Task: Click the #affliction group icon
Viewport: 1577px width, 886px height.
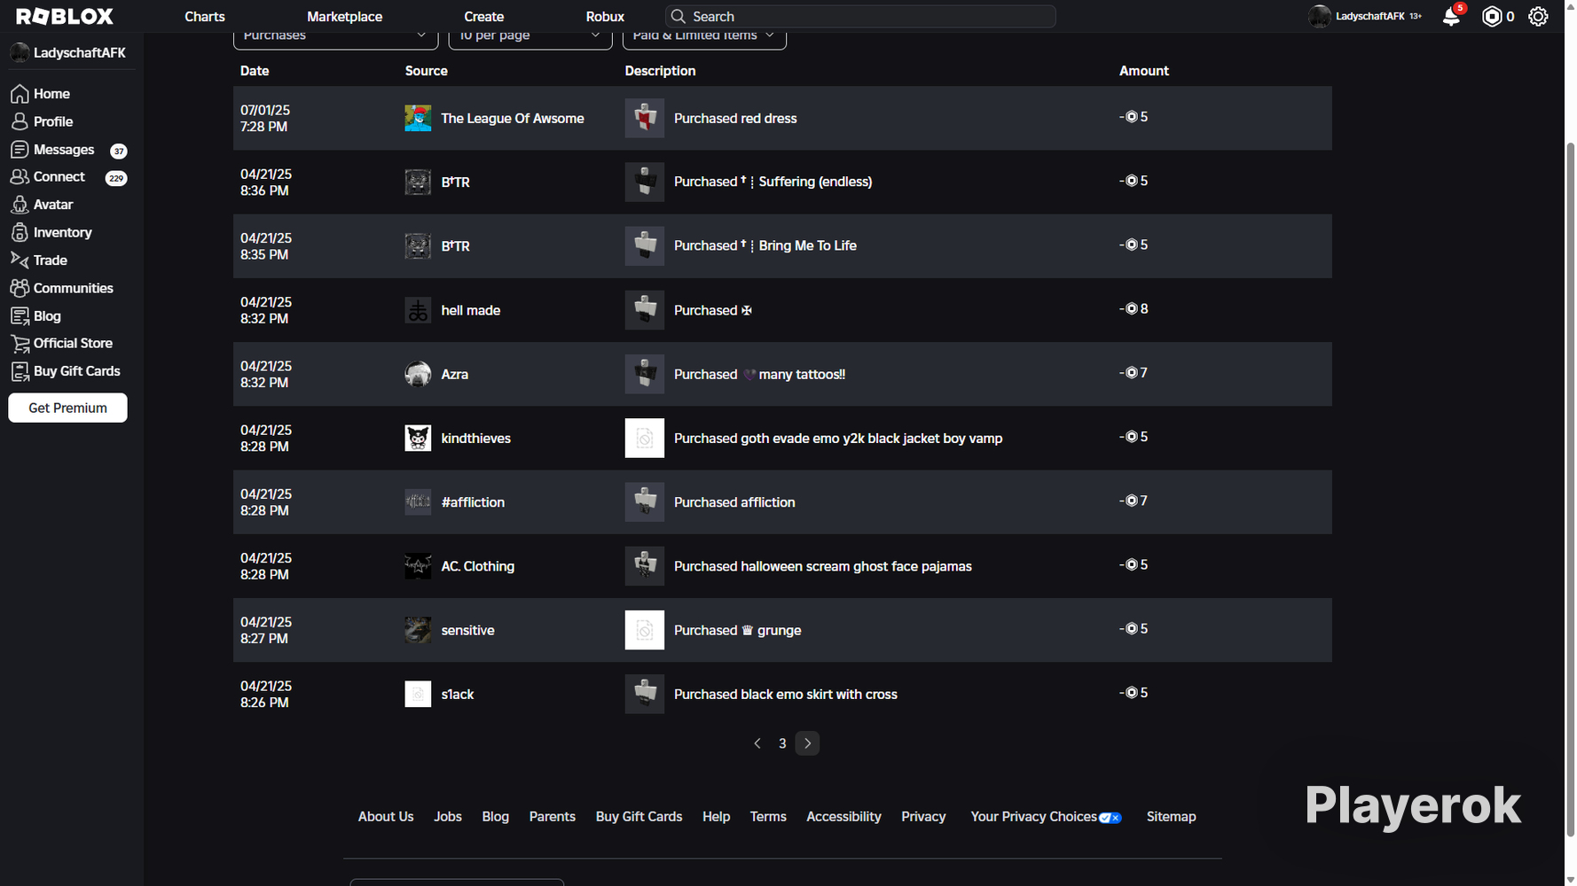Action: pos(418,502)
